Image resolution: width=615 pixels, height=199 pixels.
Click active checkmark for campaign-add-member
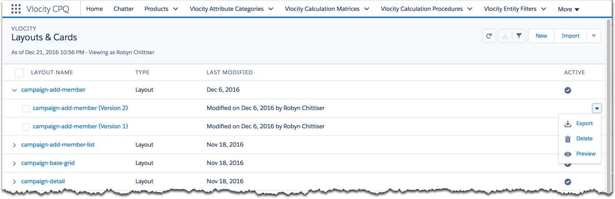coord(568,90)
